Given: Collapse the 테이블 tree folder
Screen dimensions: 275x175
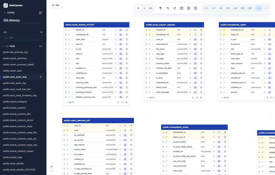Looking at the screenshot, I should tap(3, 46).
